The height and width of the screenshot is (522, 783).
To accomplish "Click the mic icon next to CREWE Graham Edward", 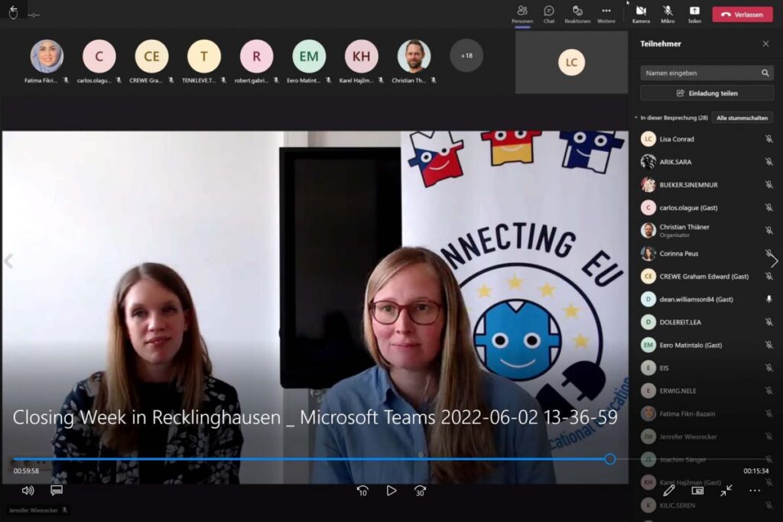I will click(768, 277).
